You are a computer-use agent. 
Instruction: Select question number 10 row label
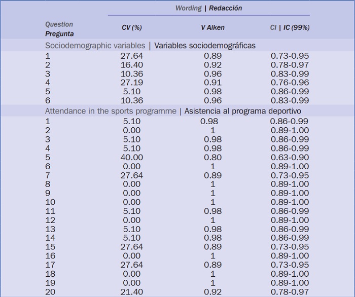50,202
